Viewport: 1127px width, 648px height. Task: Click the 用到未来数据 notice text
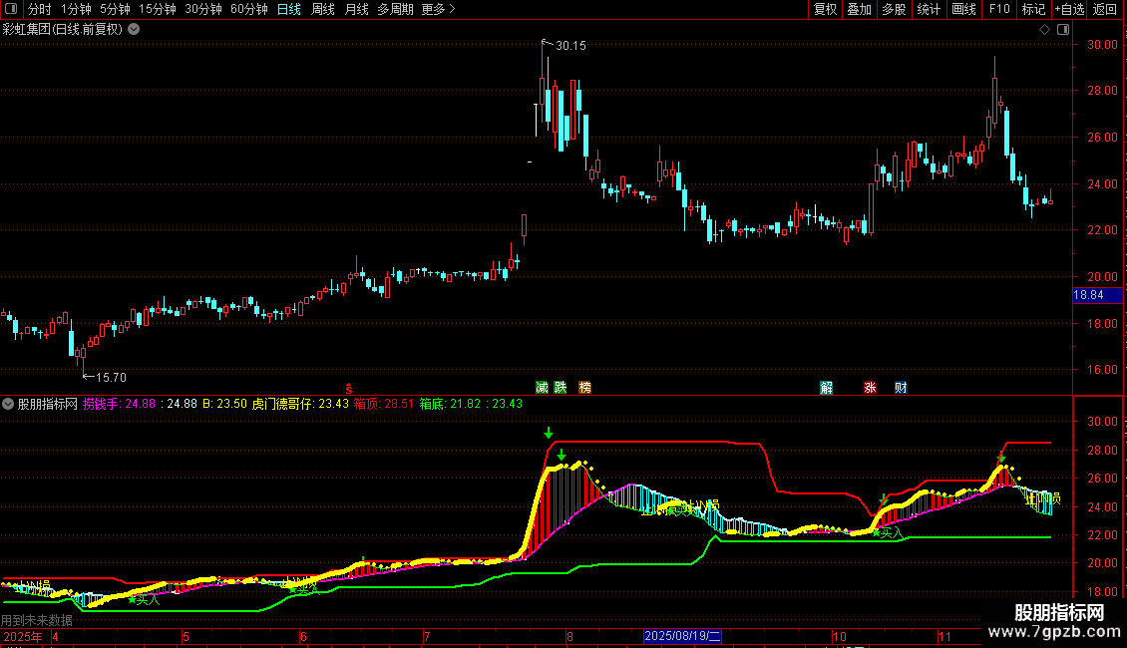point(37,620)
